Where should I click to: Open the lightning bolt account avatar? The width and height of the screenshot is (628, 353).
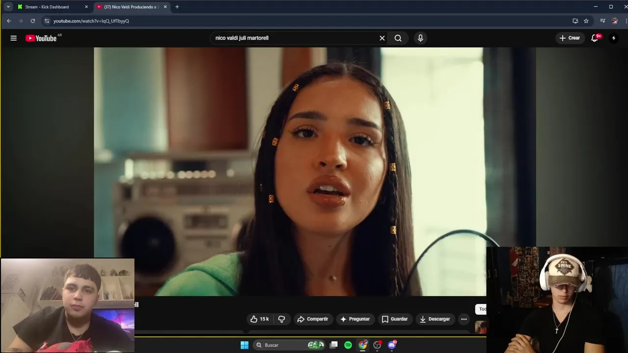click(613, 38)
